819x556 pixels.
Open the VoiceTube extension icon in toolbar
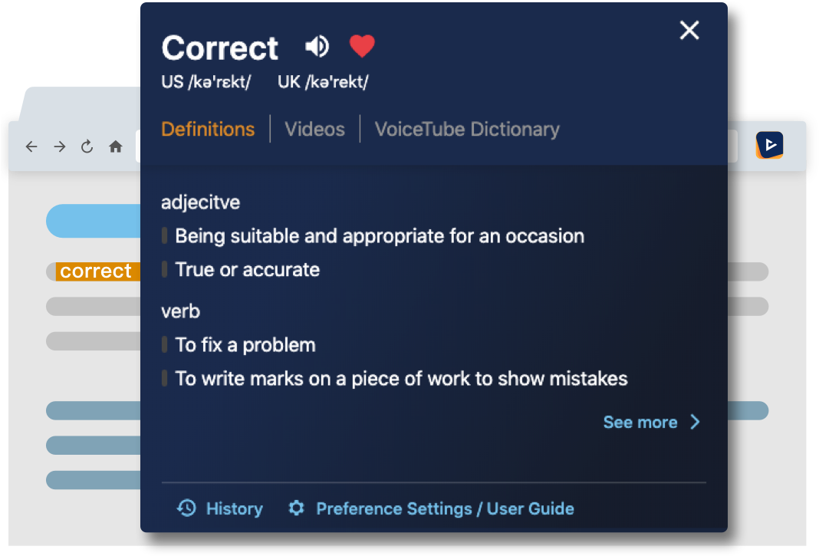pos(769,145)
